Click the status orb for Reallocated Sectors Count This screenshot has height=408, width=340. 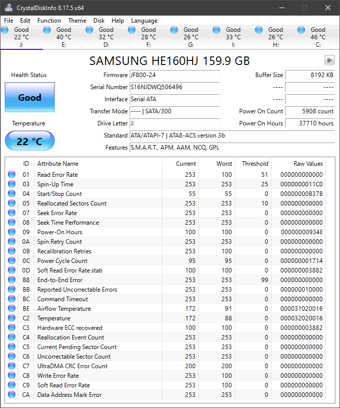point(12,203)
